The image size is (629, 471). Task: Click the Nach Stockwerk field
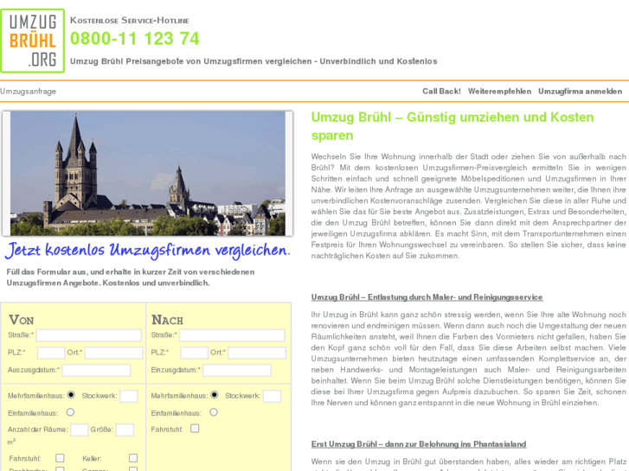pyautogui.click(x=272, y=397)
